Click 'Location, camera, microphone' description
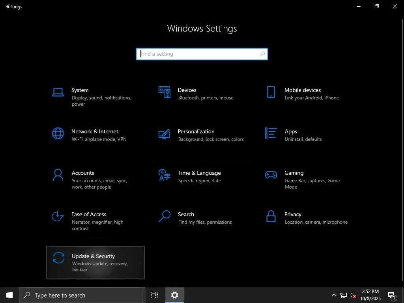Screen dimensions: 404x303 (x=316, y=222)
